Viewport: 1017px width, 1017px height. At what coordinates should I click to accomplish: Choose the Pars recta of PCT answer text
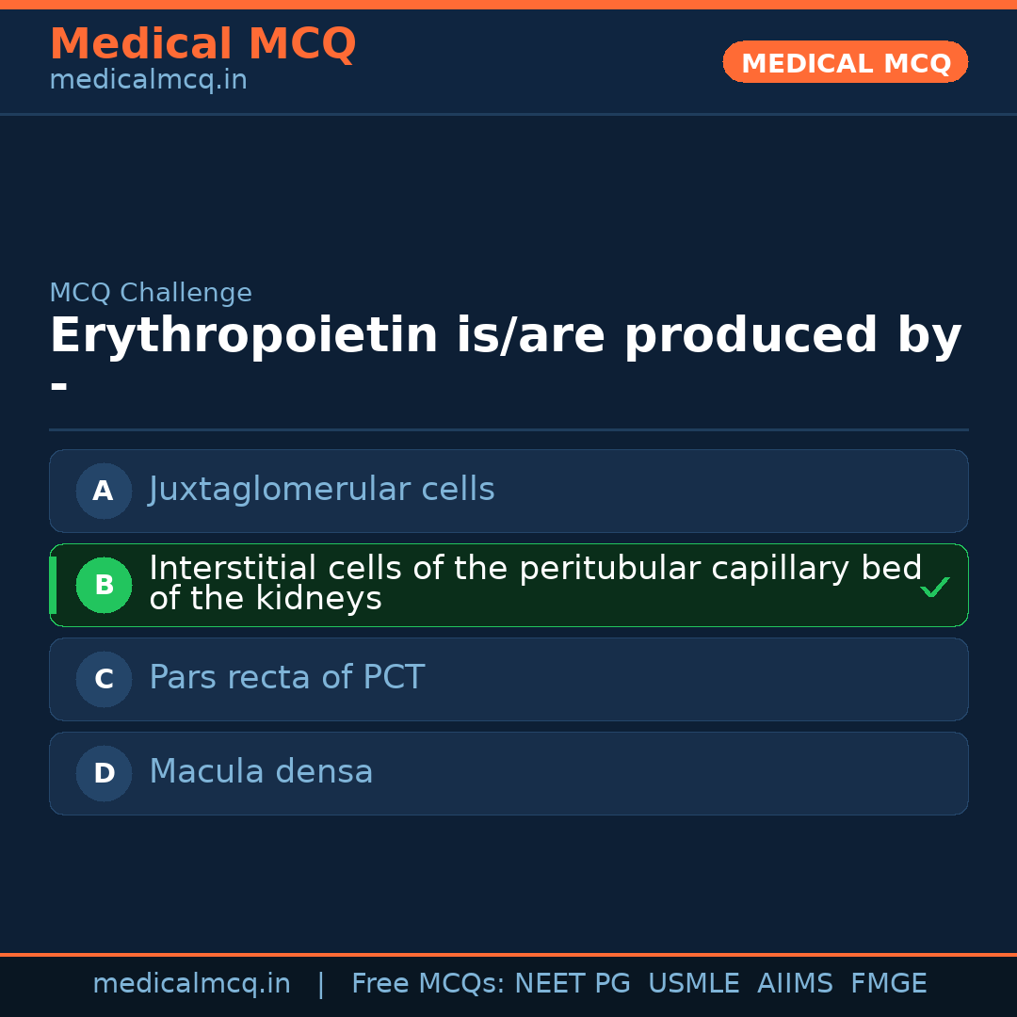[286, 678]
